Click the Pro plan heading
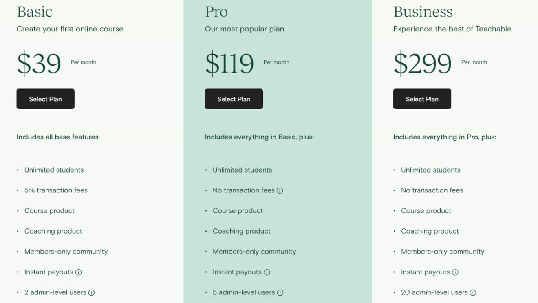 tap(216, 11)
